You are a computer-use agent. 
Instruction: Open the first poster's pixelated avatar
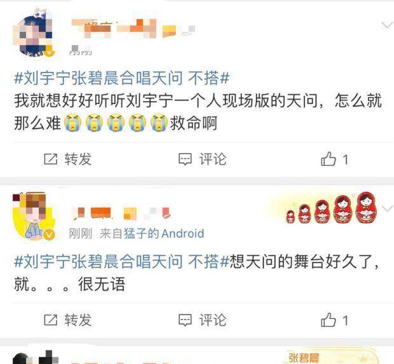pos(33,32)
